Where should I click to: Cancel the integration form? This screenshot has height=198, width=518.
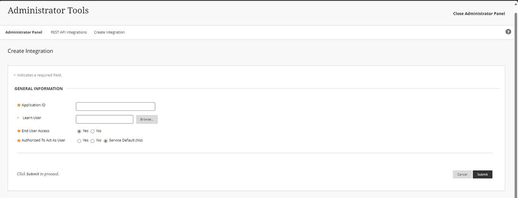click(462, 174)
